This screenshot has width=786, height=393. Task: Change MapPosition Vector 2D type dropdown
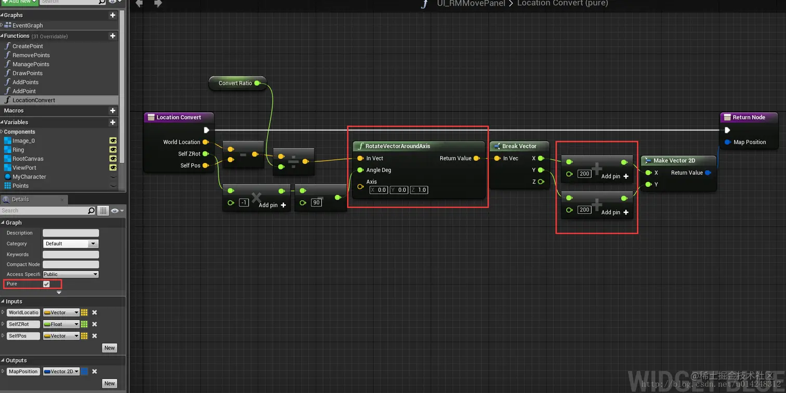(61, 371)
